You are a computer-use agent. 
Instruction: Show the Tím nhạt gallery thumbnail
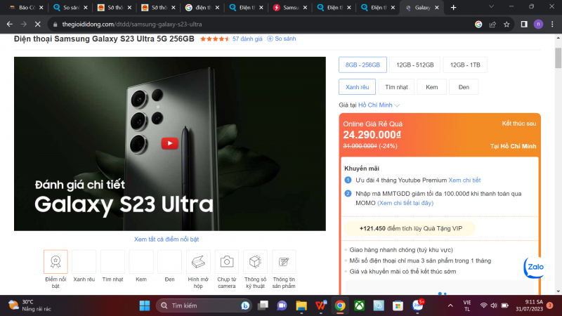click(x=112, y=262)
